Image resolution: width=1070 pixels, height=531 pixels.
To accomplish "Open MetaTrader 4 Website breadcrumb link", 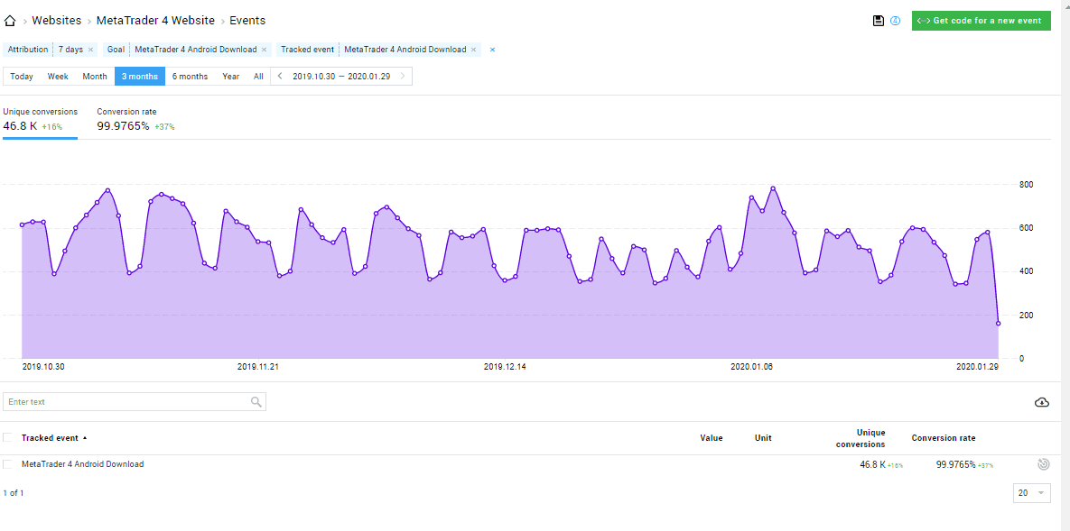I will point(155,21).
